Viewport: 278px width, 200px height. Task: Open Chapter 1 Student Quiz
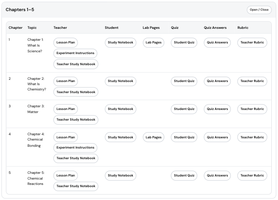tap(184, 43)
